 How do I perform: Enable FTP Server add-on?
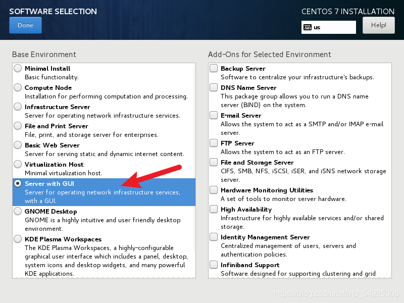[214, 143]
